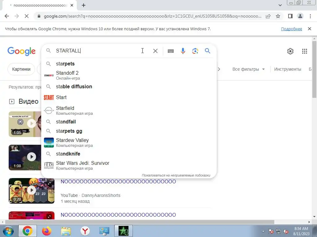Choose the starpets gg suggestion
The height and width of the screenshot is (237, 317).
129,131
